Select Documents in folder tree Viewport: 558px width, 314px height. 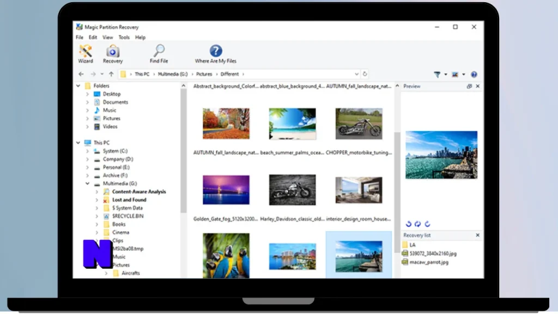tap(116, 102)
